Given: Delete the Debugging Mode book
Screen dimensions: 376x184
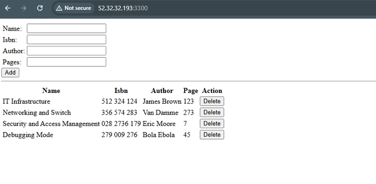Looking at the screenshot, I should click(212, 135).
